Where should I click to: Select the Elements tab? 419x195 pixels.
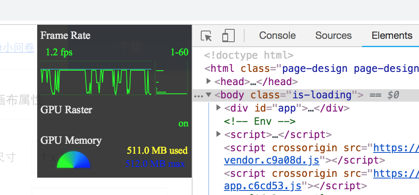point(392,36)
